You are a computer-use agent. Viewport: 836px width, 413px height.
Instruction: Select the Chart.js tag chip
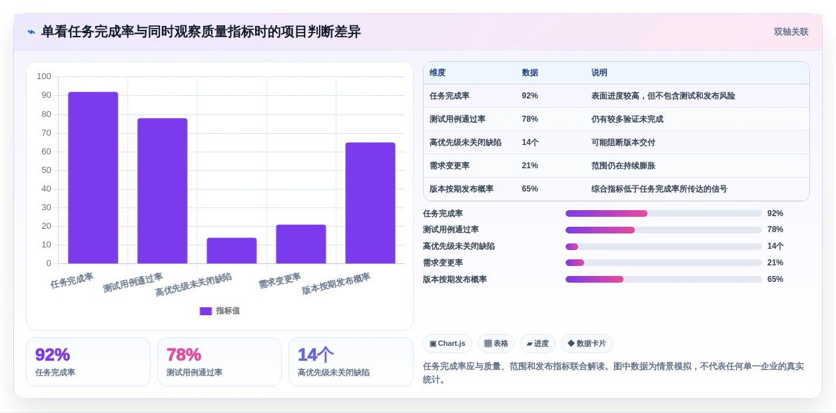(448, 343)
